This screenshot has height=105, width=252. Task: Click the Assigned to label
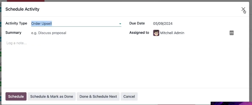pos(139,33)
